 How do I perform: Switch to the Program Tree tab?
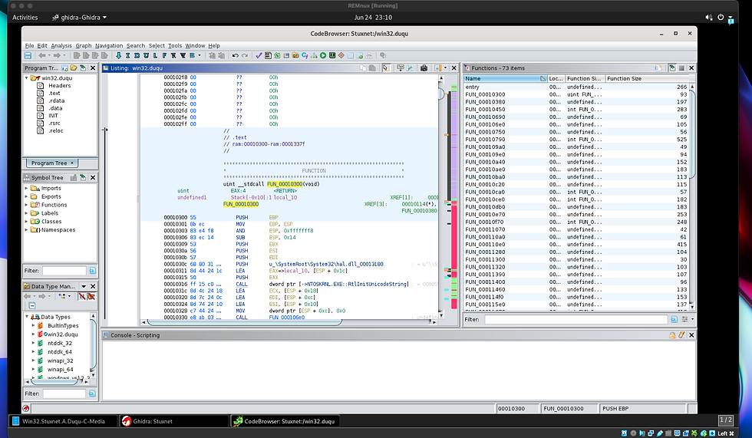(48, 163)
